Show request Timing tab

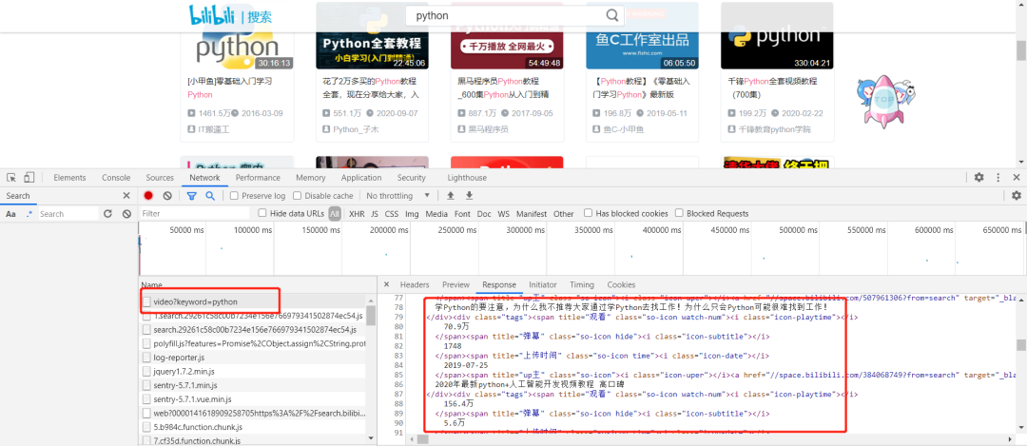click(x=582, y=285)
